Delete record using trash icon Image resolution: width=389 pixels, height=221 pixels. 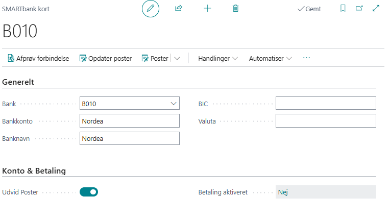coord(235,9)
